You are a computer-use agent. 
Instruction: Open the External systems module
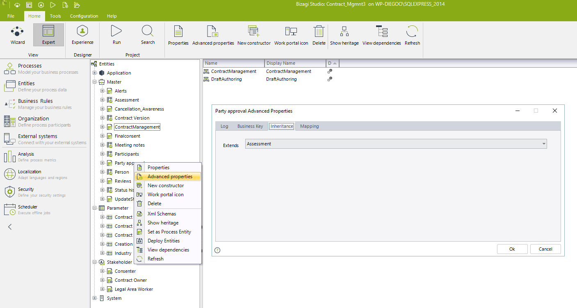click(x=45, y=139)
